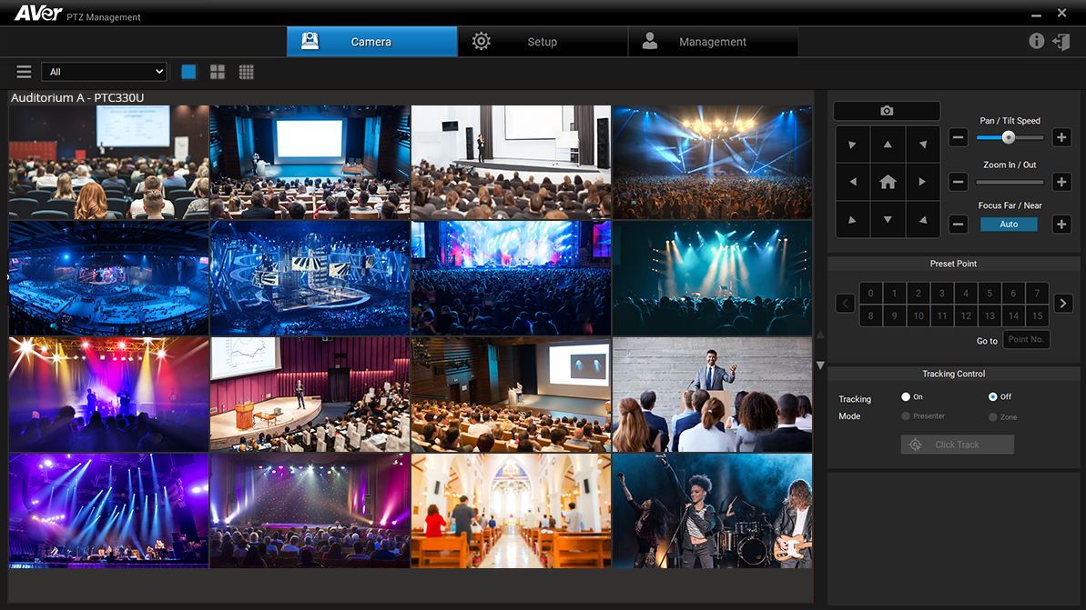Move camera diagonally up-right

922,145
